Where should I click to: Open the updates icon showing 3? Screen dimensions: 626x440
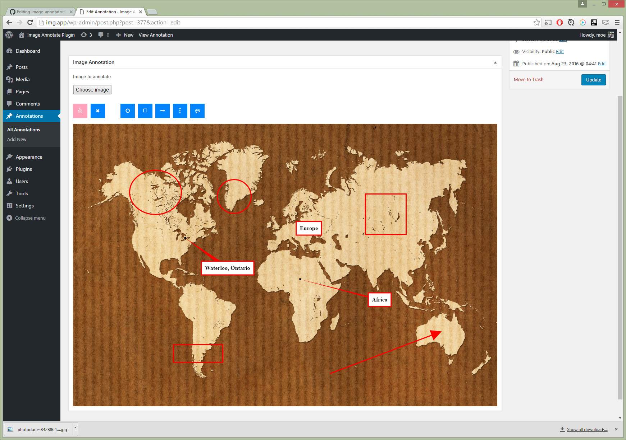(86, 35)
